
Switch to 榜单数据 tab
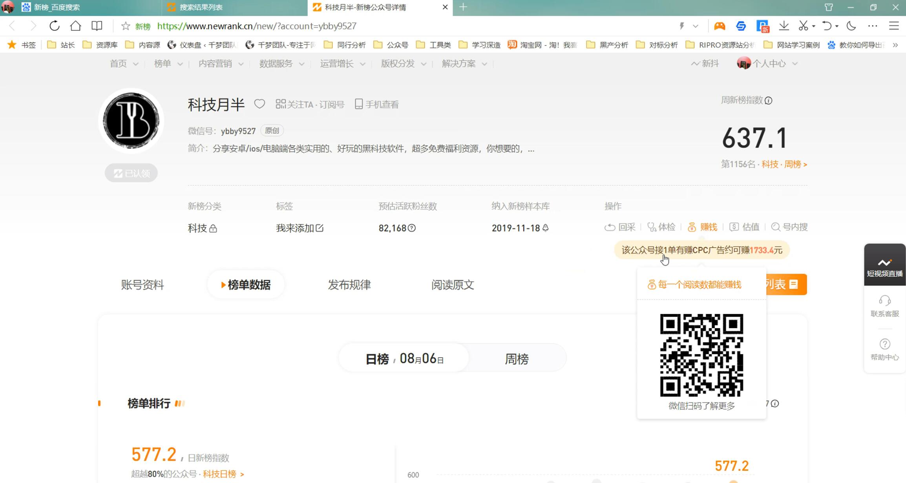click(x=246, y=285)
